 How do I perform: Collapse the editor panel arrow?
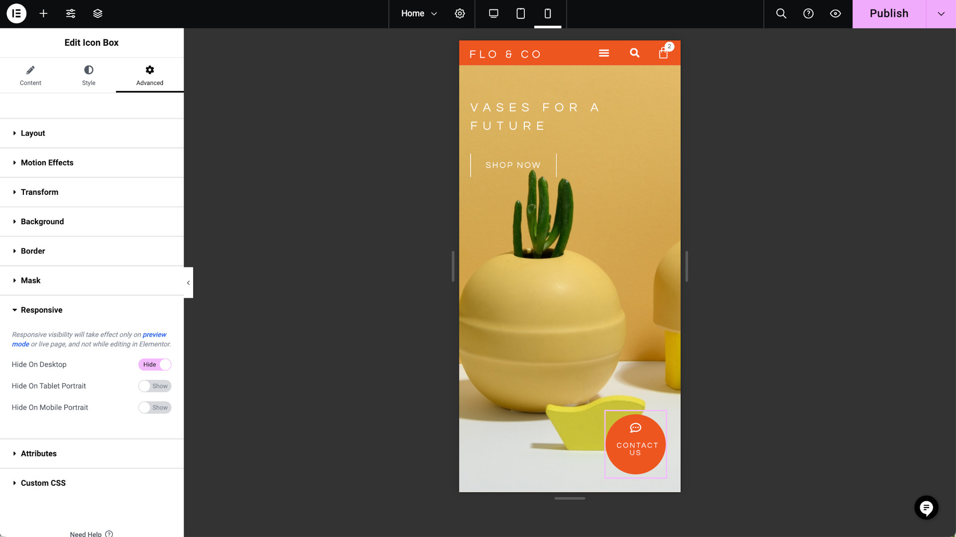(x=188, y=282)
